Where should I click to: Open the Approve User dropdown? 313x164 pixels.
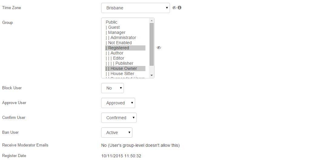[x=118, y=103]
